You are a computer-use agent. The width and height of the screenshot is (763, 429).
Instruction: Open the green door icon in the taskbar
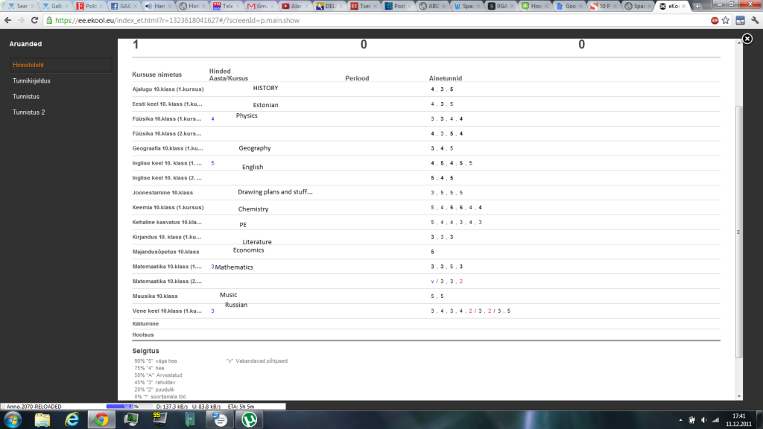click(x=190, y=419)
